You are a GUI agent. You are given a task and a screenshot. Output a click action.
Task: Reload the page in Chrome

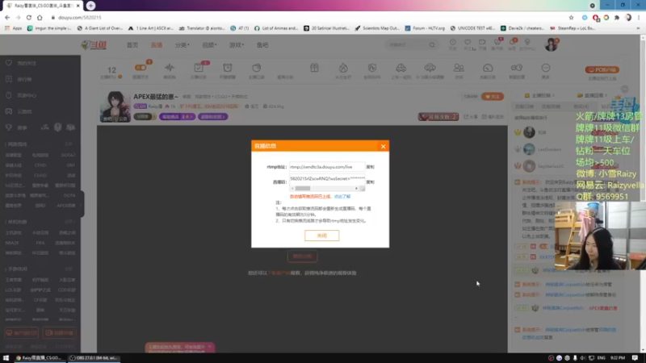click(x=29, y=17)
